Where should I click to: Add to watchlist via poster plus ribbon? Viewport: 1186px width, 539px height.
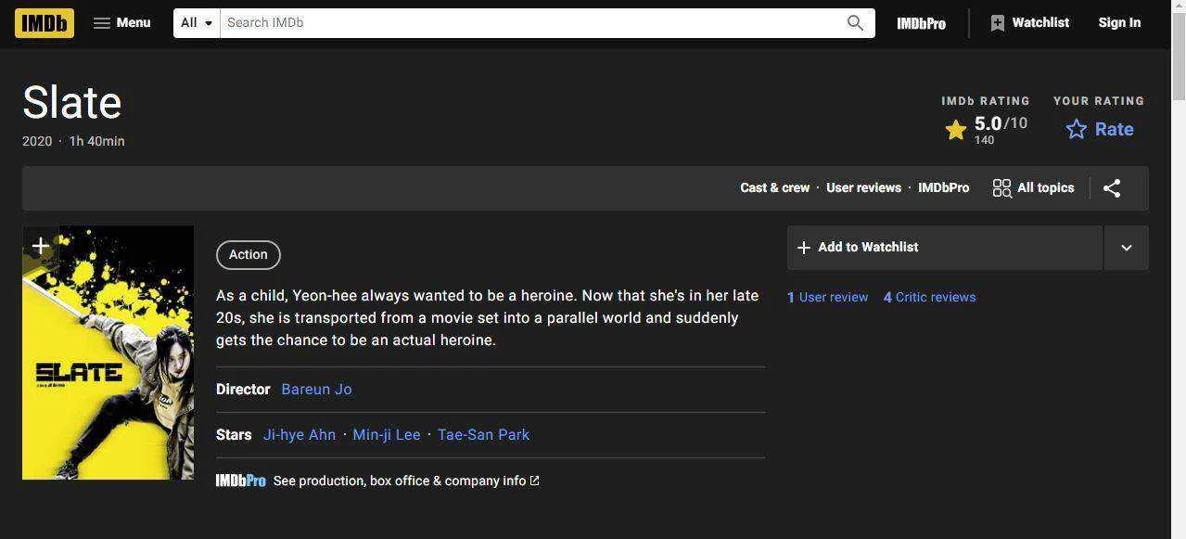point(40,246)
